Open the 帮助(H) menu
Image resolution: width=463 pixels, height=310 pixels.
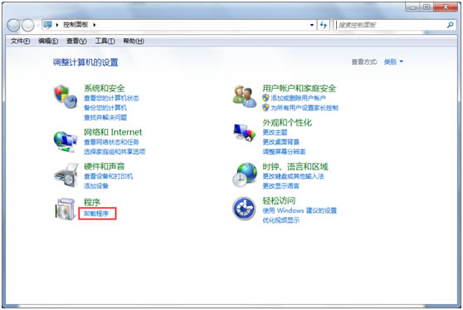(134, 41)
